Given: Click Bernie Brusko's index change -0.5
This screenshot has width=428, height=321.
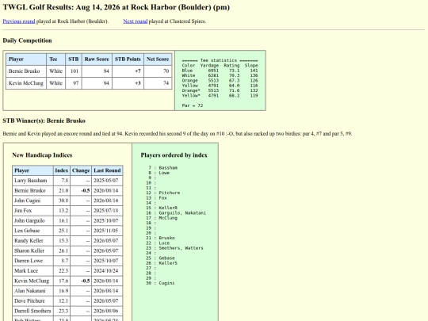Looking at the screenshot, I should pyautogui.click(x=86, y=191).
